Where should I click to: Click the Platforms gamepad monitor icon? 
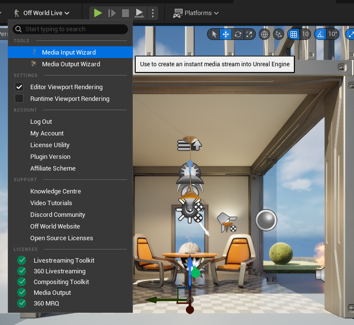coord(178,13)
